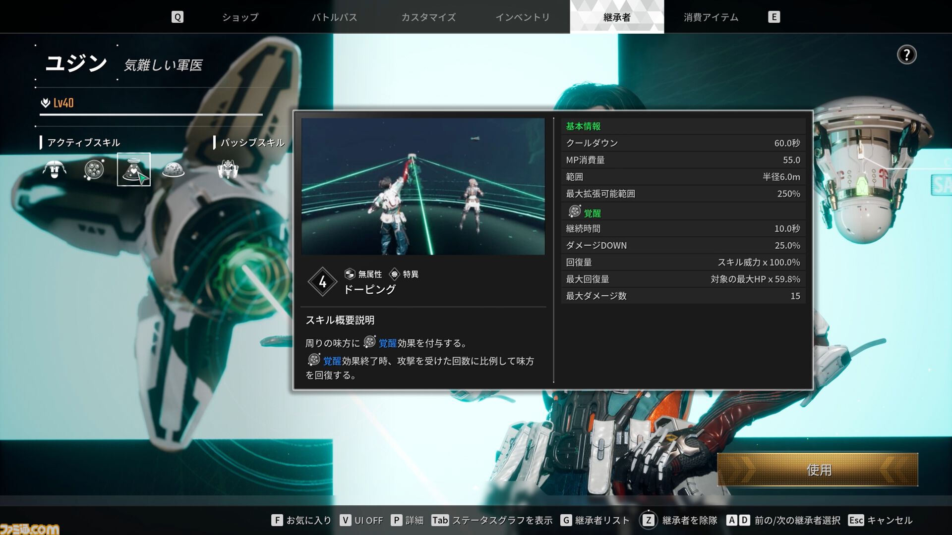Click the ダメージDOWN 25.0% row
Viewport: 952px width, 535px height.
point(683,245)
